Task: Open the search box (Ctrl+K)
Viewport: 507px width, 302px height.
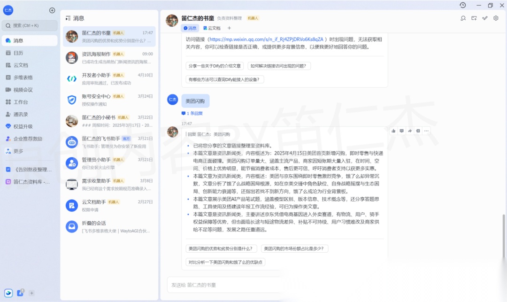Action: tap(30, 25)
